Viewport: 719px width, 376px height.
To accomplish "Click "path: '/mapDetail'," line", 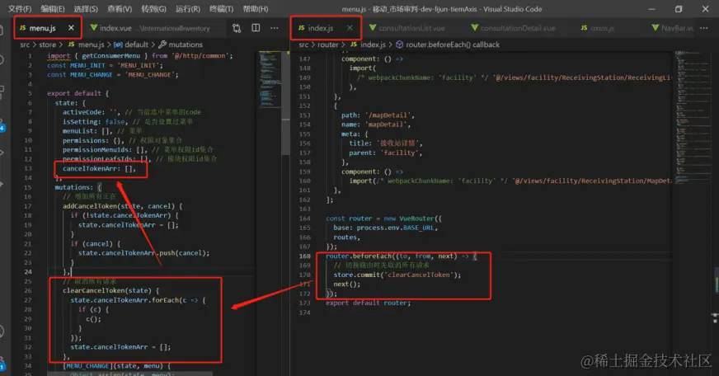I will coord(378,115).
